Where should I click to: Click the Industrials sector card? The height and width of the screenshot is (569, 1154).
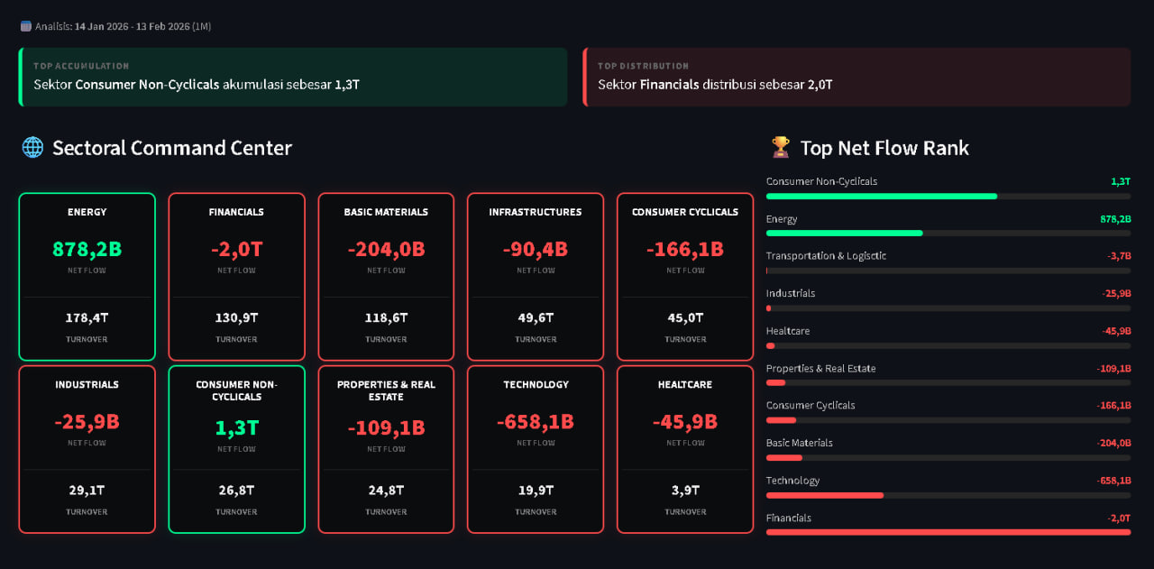coord(87,449)
